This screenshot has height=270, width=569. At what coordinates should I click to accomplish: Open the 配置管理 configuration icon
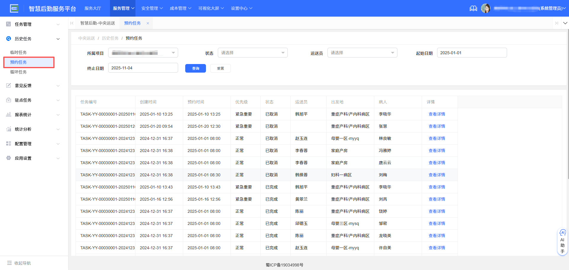pyautogui.click(x=8, y=143)
